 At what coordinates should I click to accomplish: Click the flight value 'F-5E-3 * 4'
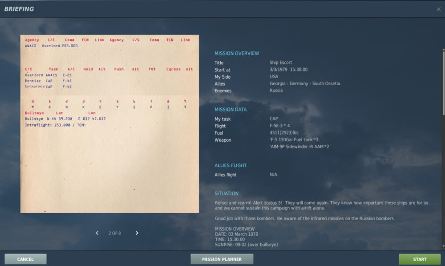(x=279, y=126)
